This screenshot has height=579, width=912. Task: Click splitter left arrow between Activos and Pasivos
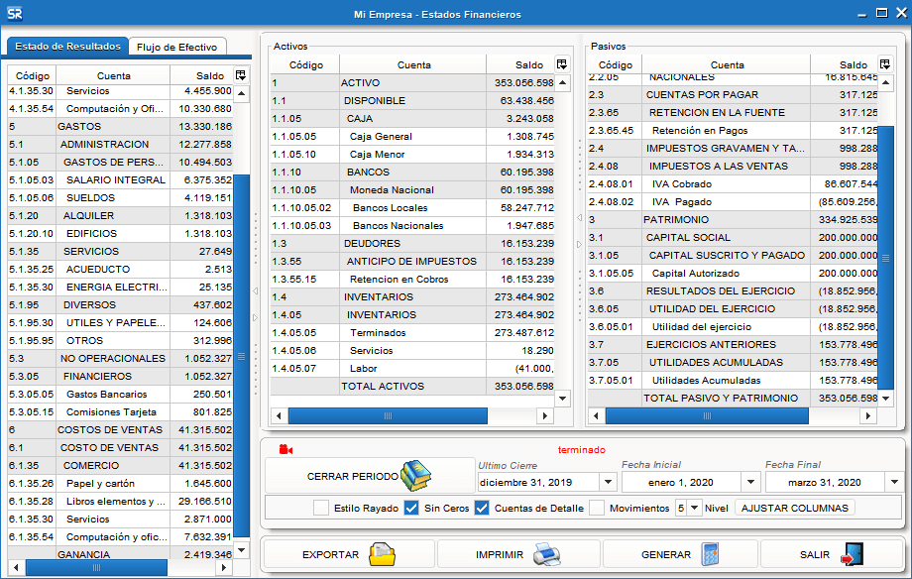579,217
